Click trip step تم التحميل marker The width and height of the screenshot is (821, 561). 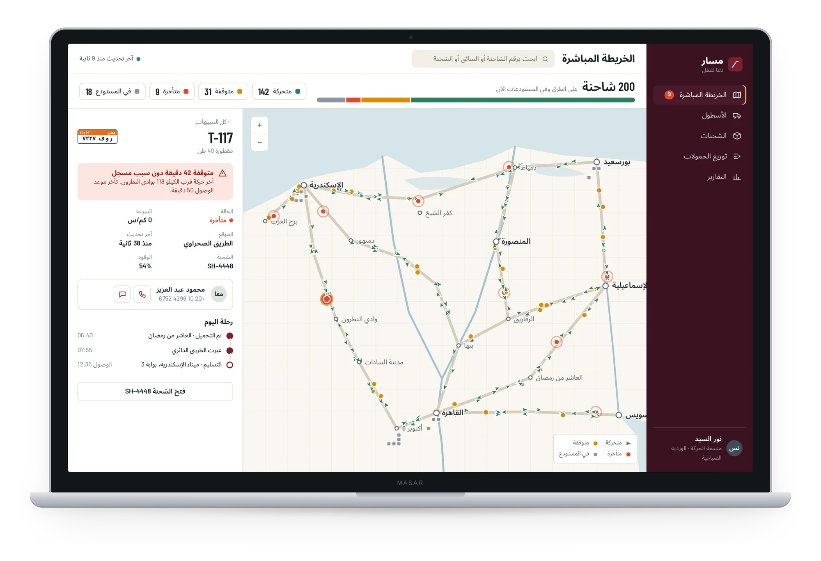(x=230, y=336)
